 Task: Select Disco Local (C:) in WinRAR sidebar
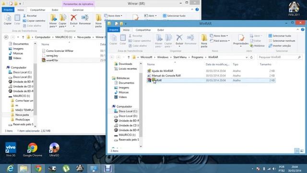126,111
